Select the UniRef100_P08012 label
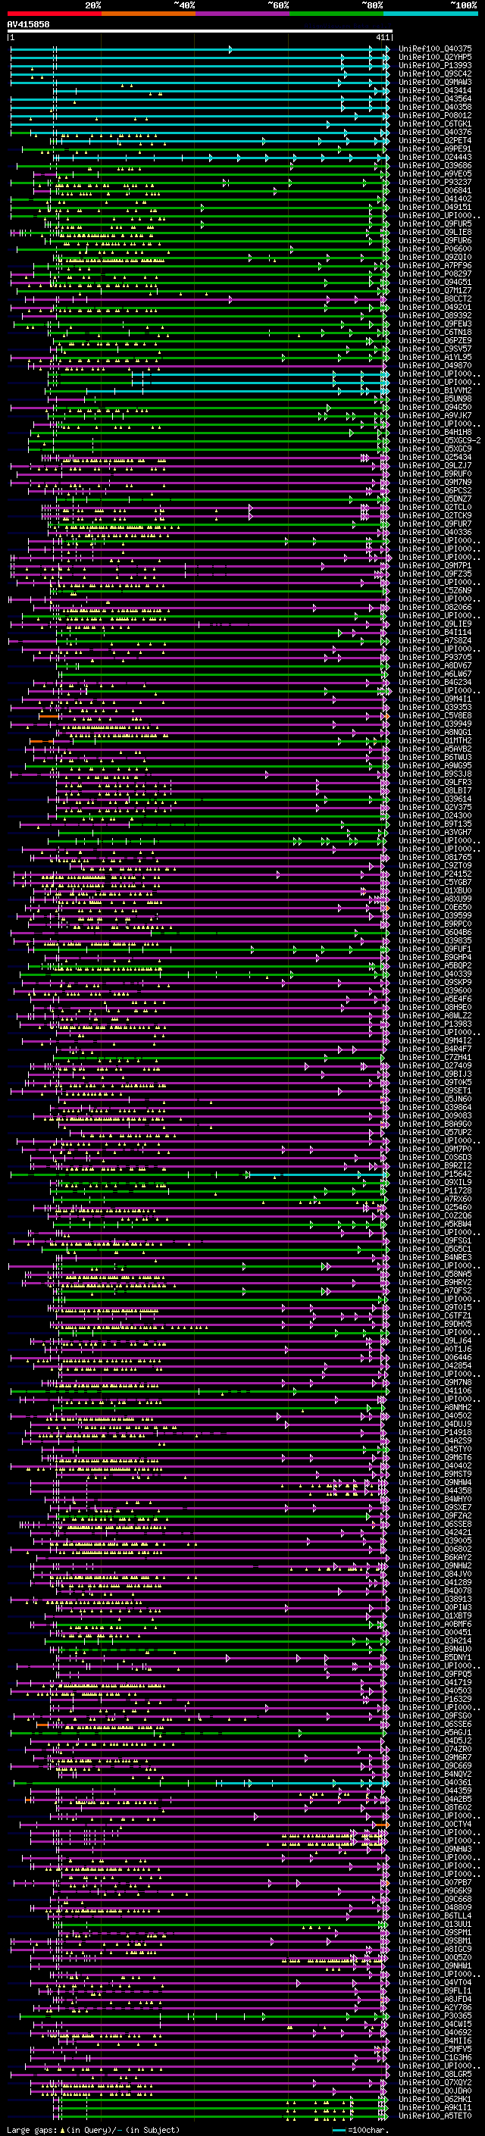This screenshot has height=2136, width=485. pos(435,115)
